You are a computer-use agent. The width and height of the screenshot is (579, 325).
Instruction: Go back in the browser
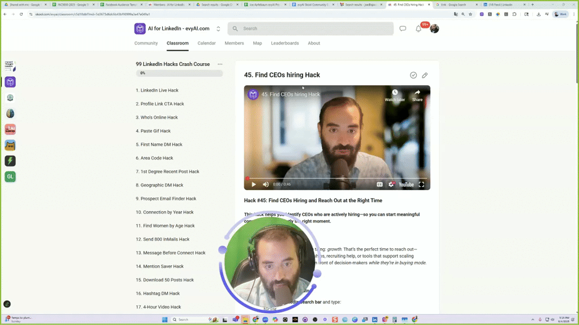coord(5,14)
